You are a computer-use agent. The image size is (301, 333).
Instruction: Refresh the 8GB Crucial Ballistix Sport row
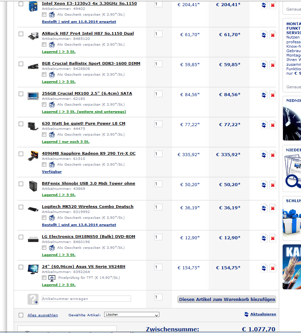[264, 65]
